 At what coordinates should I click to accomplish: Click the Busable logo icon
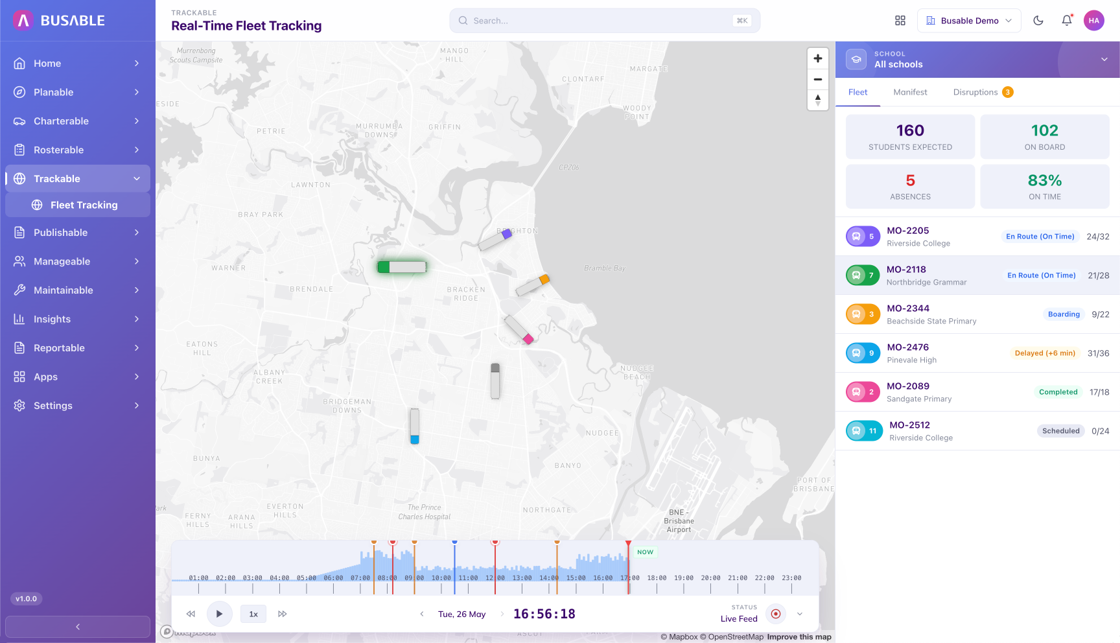pyautogui.click(x=23, y=21)
